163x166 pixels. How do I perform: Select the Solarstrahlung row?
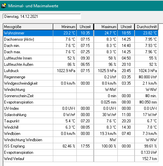coord(81,115)
